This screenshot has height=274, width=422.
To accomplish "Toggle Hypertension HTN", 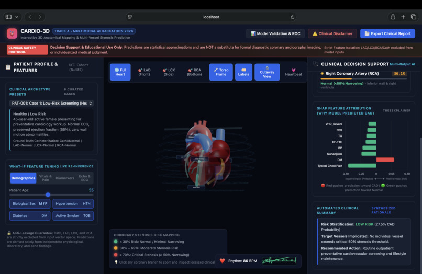I will coord(73,204).
